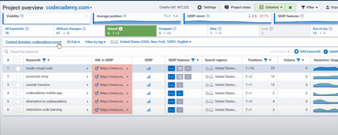Open external URL link icon for javascript array
338x135 pixels.
pyautogui.click(x=97, y=77)
